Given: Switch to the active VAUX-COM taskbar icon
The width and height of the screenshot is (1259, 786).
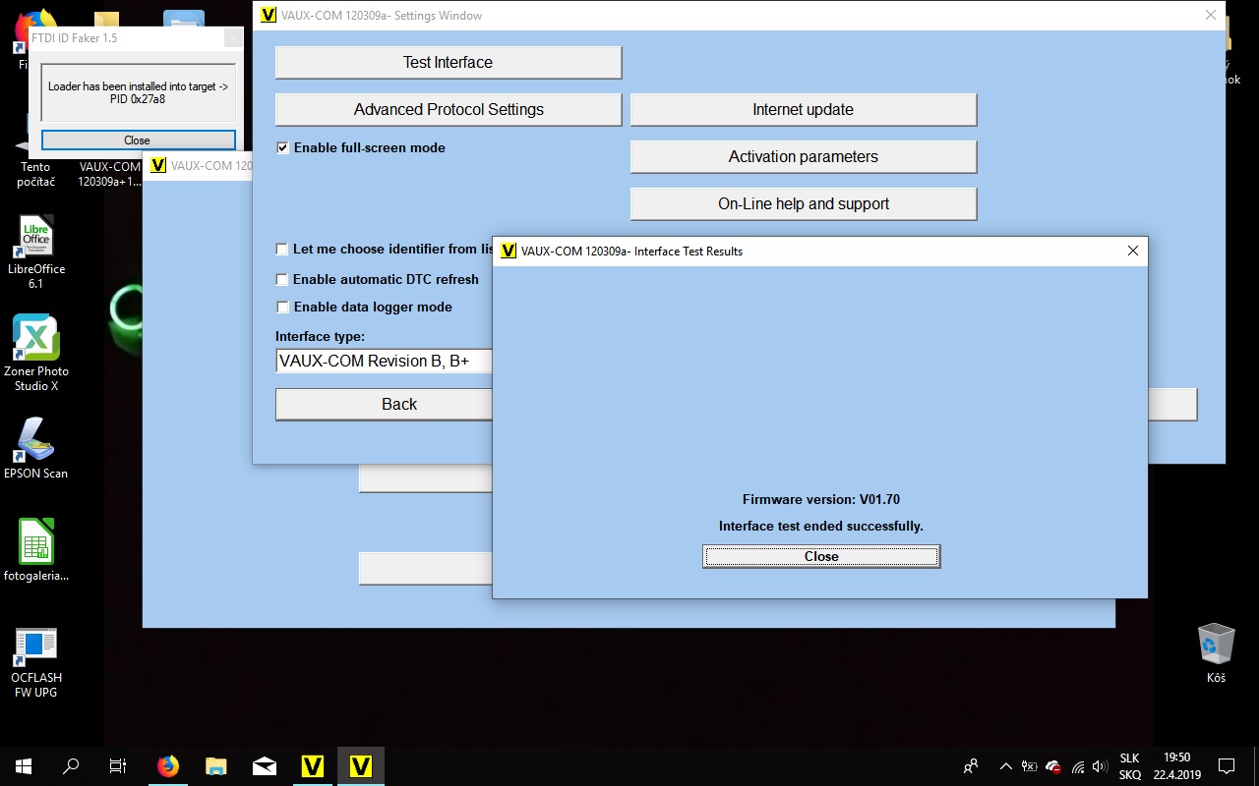Looking at the screenshot, I should pos(360,766).
